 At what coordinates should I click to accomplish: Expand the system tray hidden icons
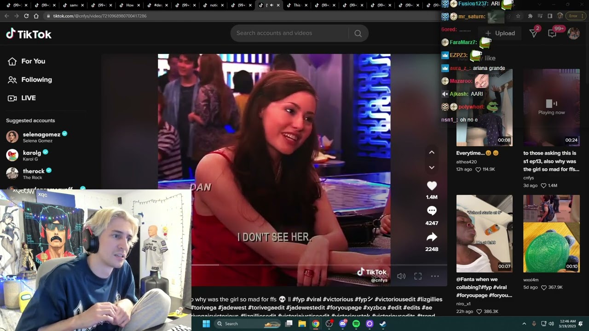tap(524, 324)
